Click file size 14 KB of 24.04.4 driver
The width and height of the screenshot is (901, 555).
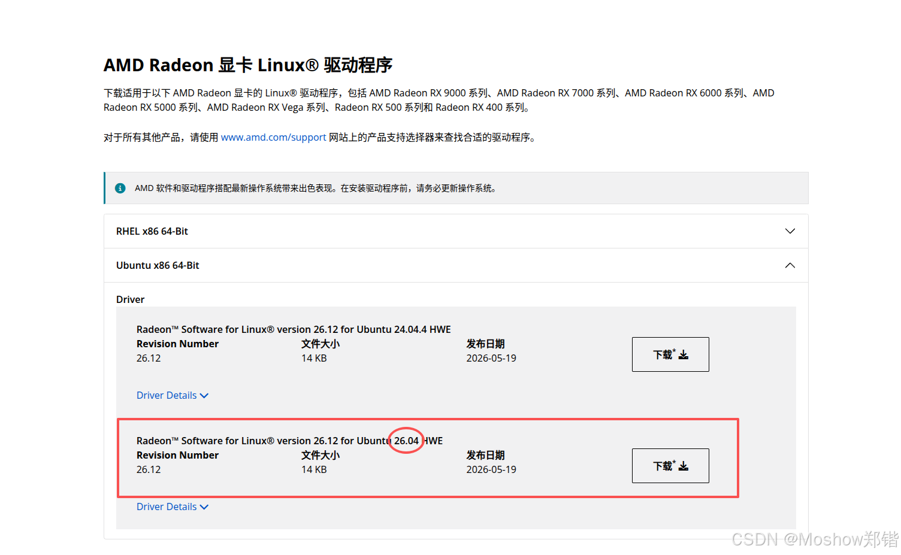(314, 358)
